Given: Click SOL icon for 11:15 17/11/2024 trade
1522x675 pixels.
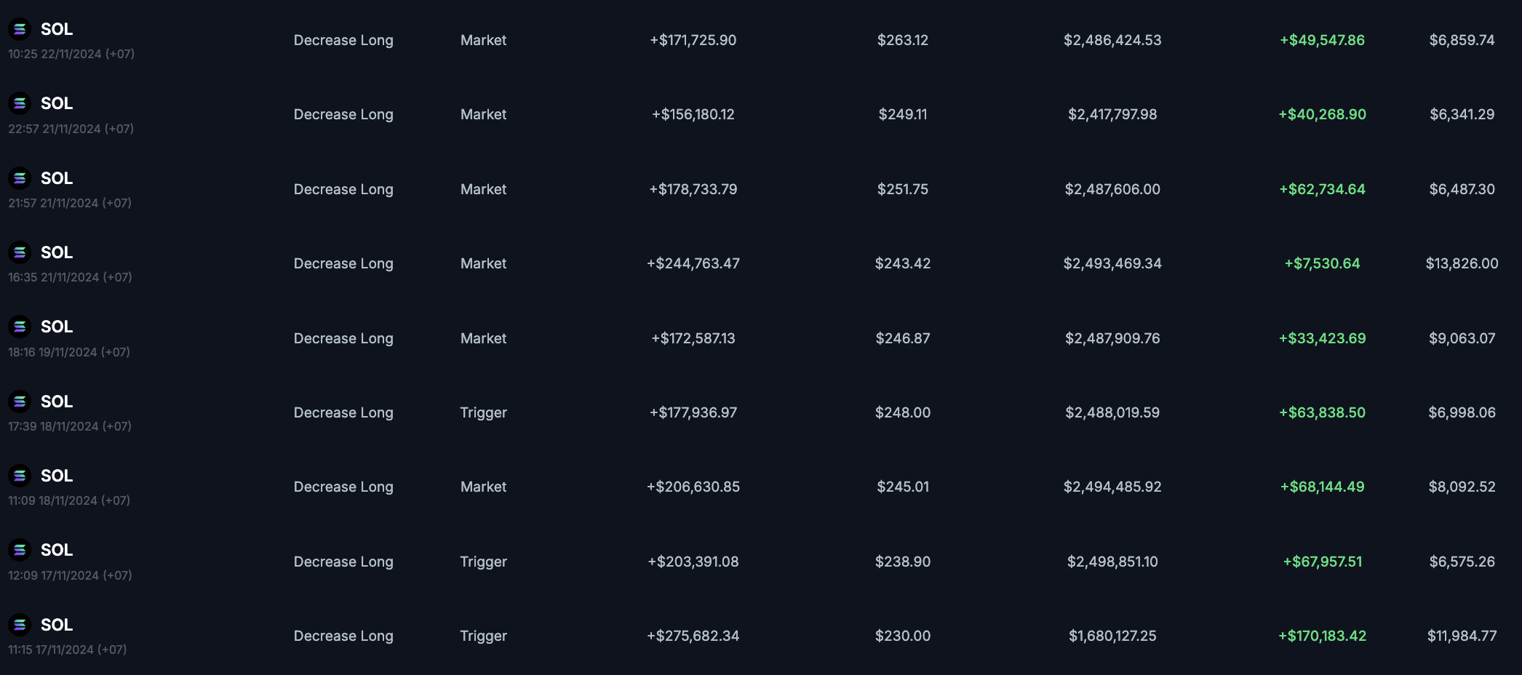Looking at the screenshot, I should pos(20,625).
